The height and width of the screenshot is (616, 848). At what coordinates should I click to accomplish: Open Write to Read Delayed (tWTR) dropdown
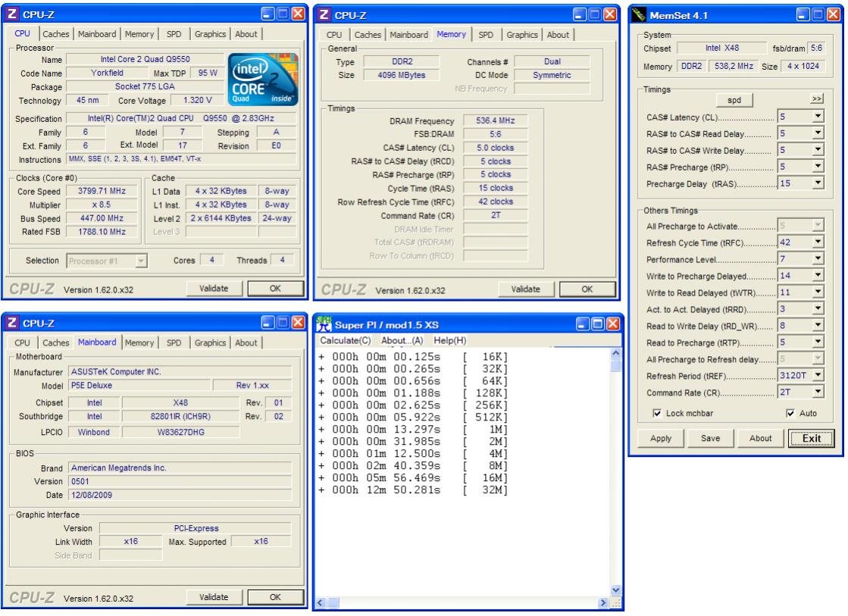[818, 292]
